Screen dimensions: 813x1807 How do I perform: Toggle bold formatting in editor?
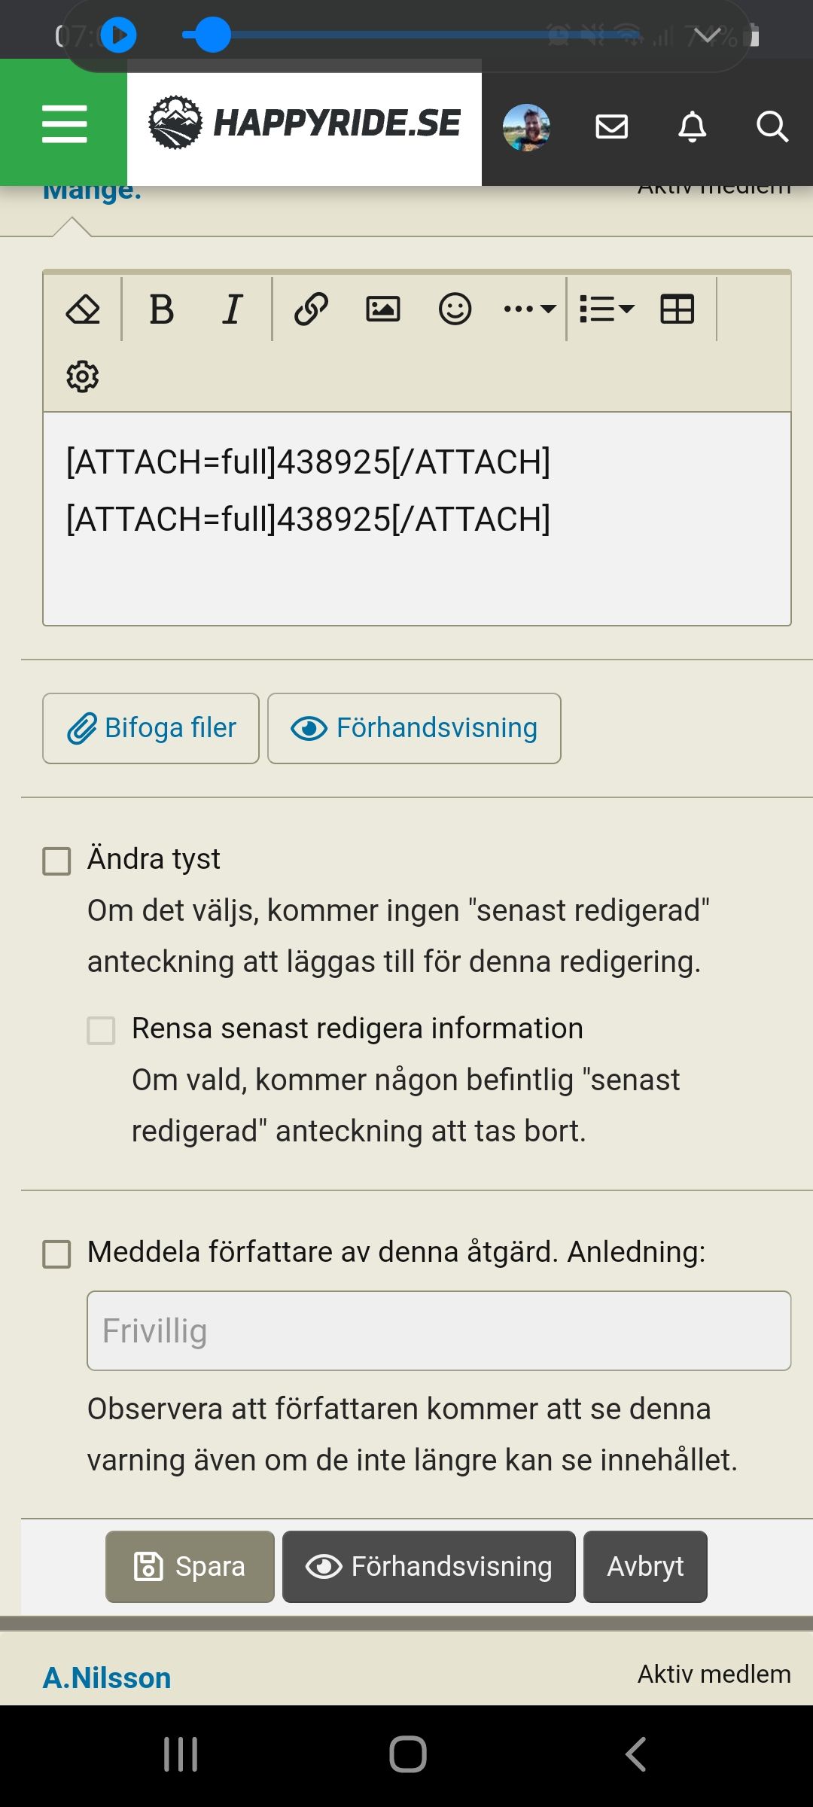coord(162,309)
